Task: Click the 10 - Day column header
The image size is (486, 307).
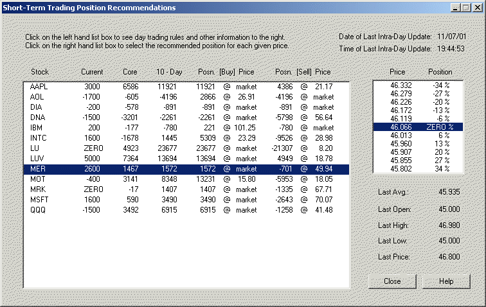Action: [169, 72]
